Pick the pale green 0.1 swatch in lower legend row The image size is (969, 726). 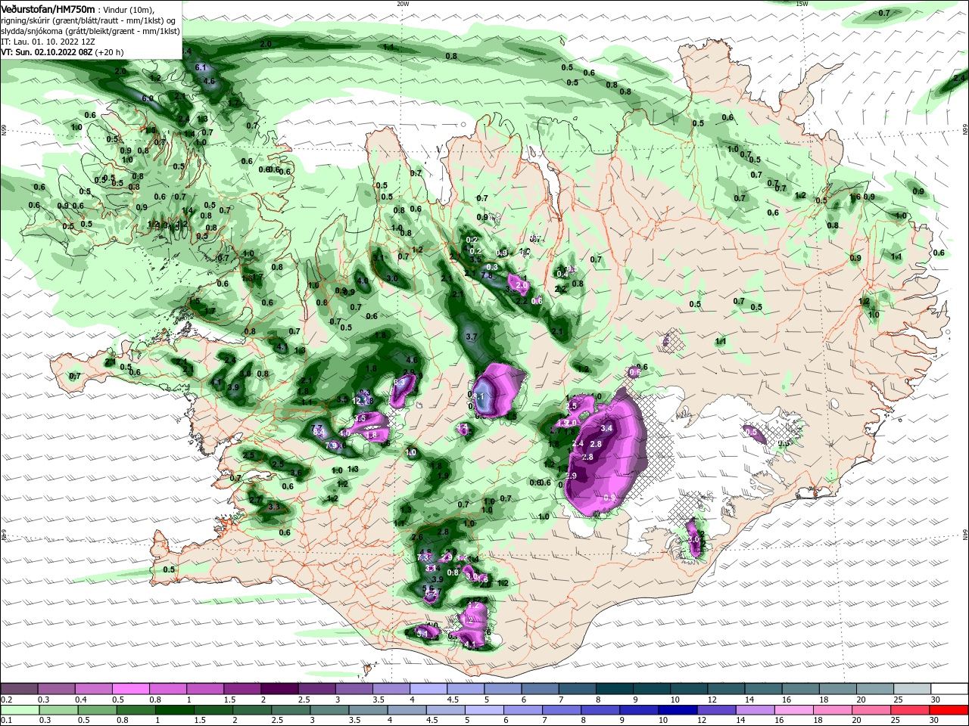tap(19, 710)
